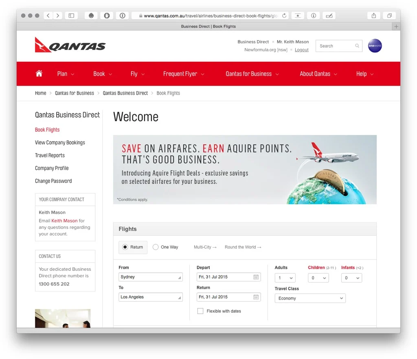The height and width of the screenshot is (359, 417).
Task: Expand the Fly menu
Action: point(138,74)
